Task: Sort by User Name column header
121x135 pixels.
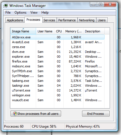Action: pos(45,31)
